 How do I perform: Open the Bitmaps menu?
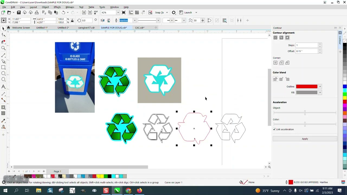tap(70, 7)
